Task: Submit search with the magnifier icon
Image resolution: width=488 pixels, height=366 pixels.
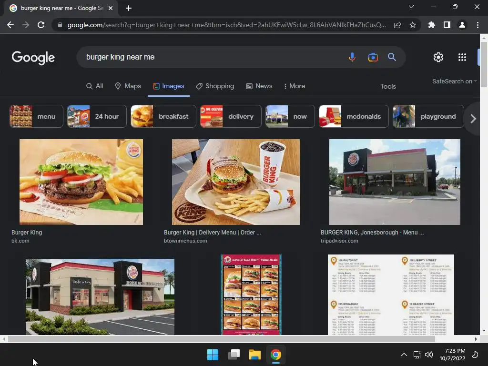Action: pos(392,57)
